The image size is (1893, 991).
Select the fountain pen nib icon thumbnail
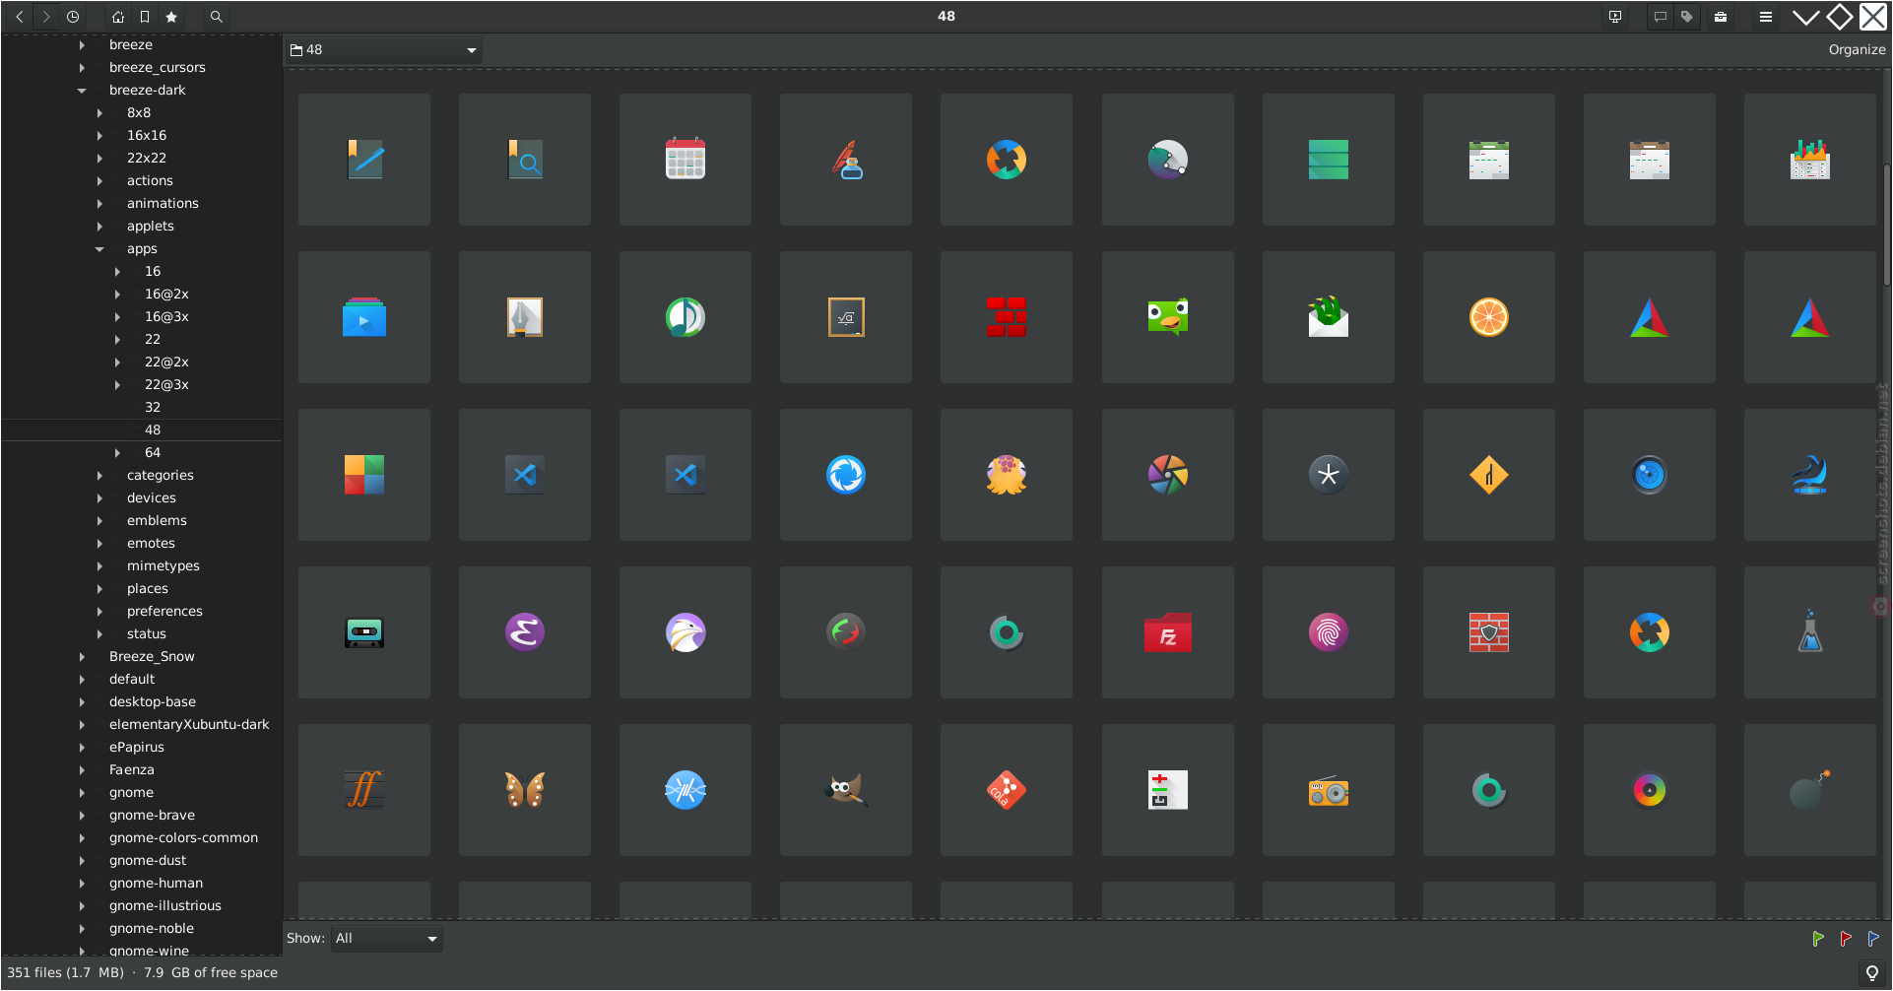(x=525, y=317)
